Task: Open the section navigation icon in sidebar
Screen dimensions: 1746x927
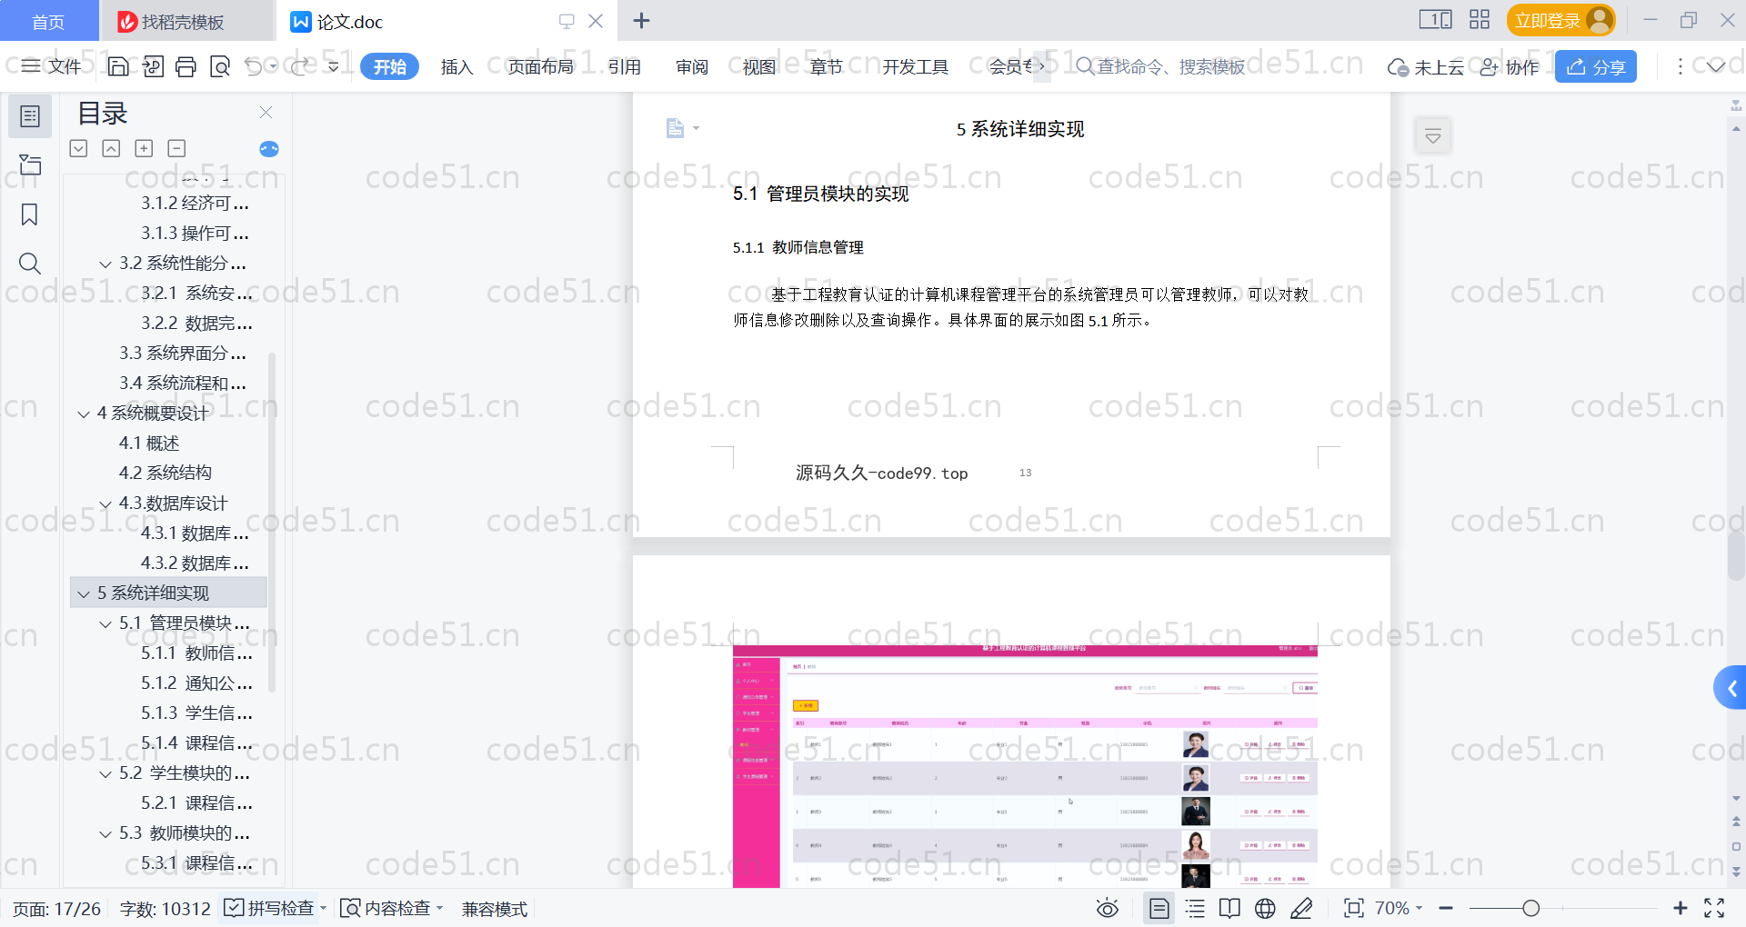Action: (x=30, y=164)
